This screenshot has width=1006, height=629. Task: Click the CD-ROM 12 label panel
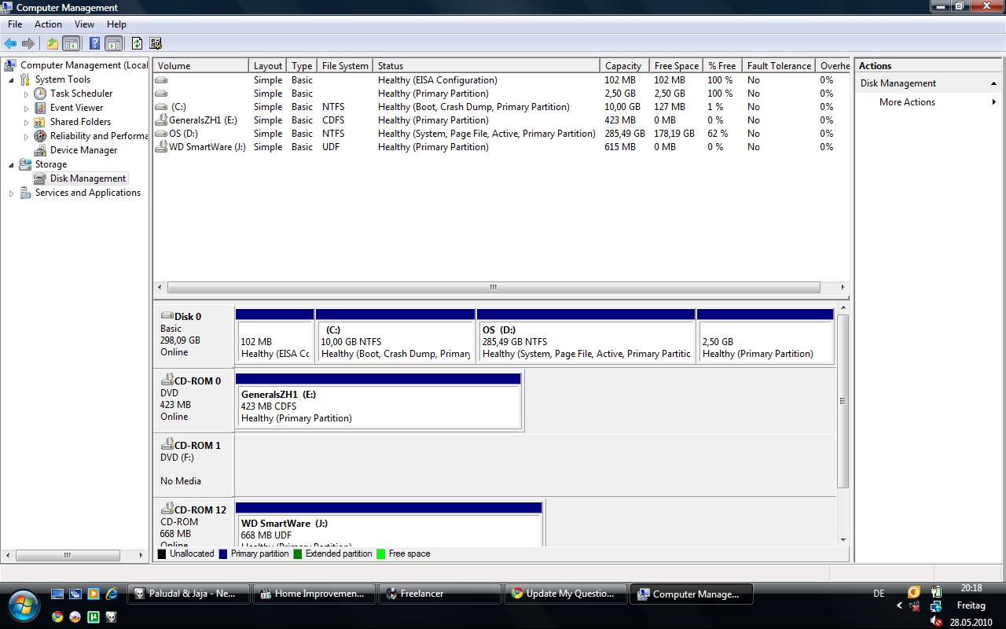(193, 522)
